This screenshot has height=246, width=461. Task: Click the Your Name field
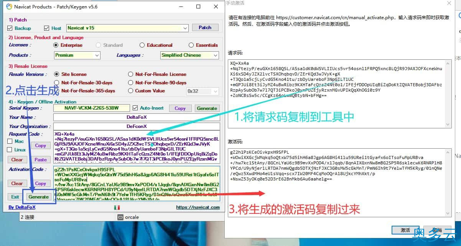click(137, 117)
